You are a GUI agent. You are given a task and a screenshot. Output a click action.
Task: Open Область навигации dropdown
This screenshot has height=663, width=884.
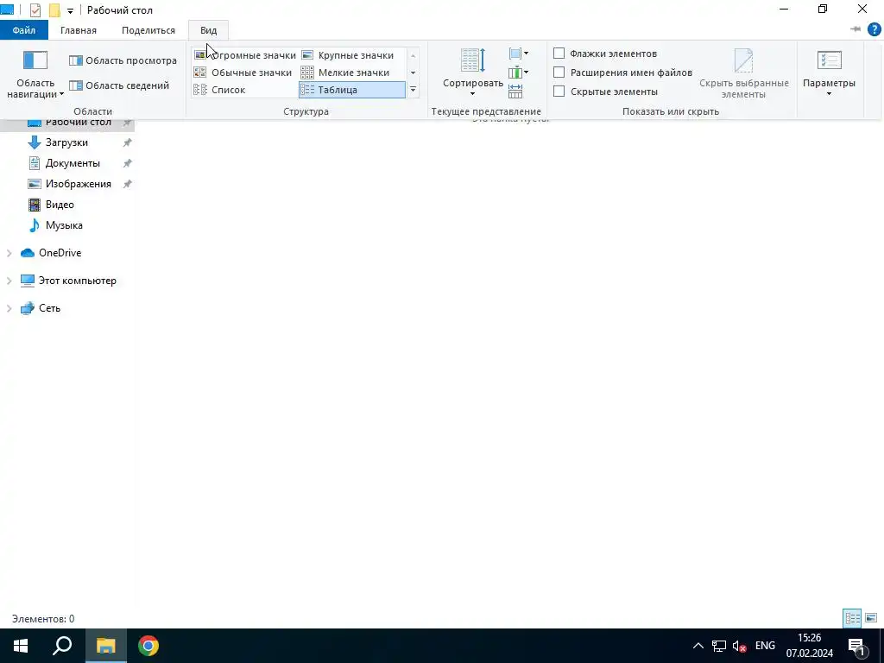[35, 74]
